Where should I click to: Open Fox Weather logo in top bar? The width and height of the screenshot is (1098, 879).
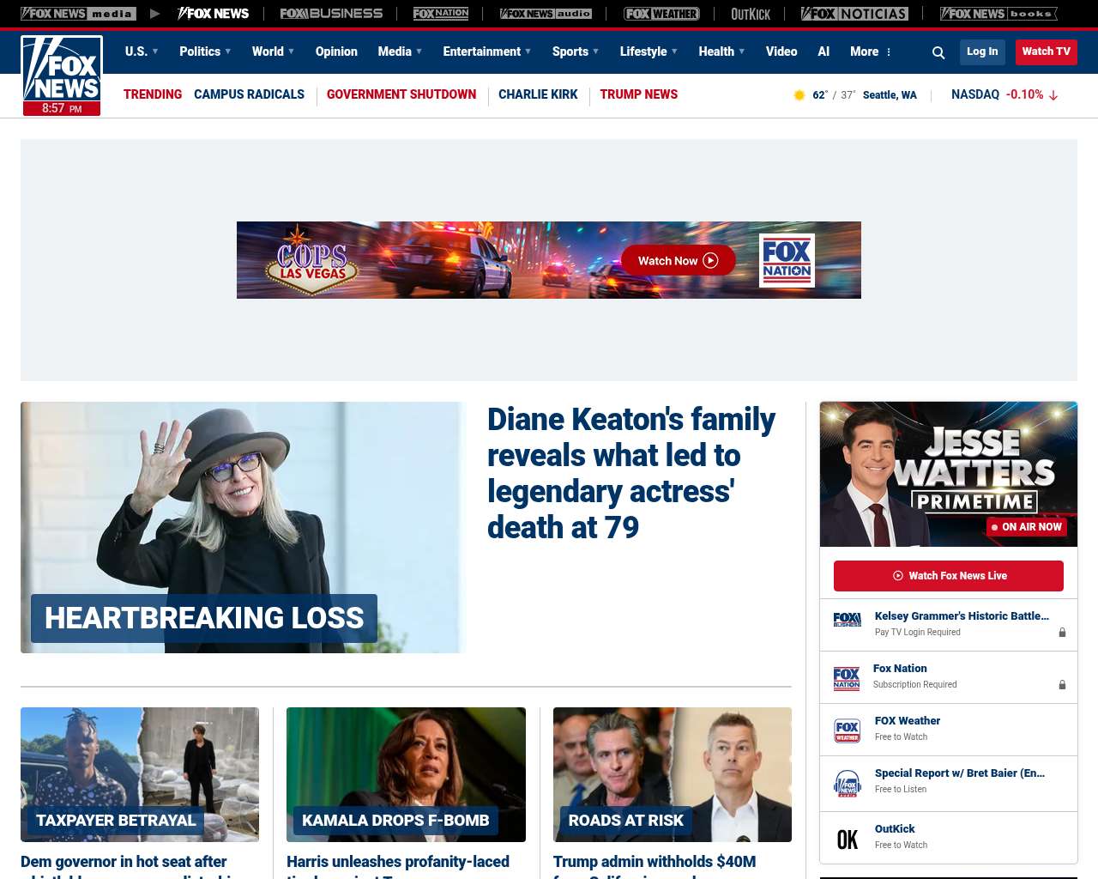661,14
